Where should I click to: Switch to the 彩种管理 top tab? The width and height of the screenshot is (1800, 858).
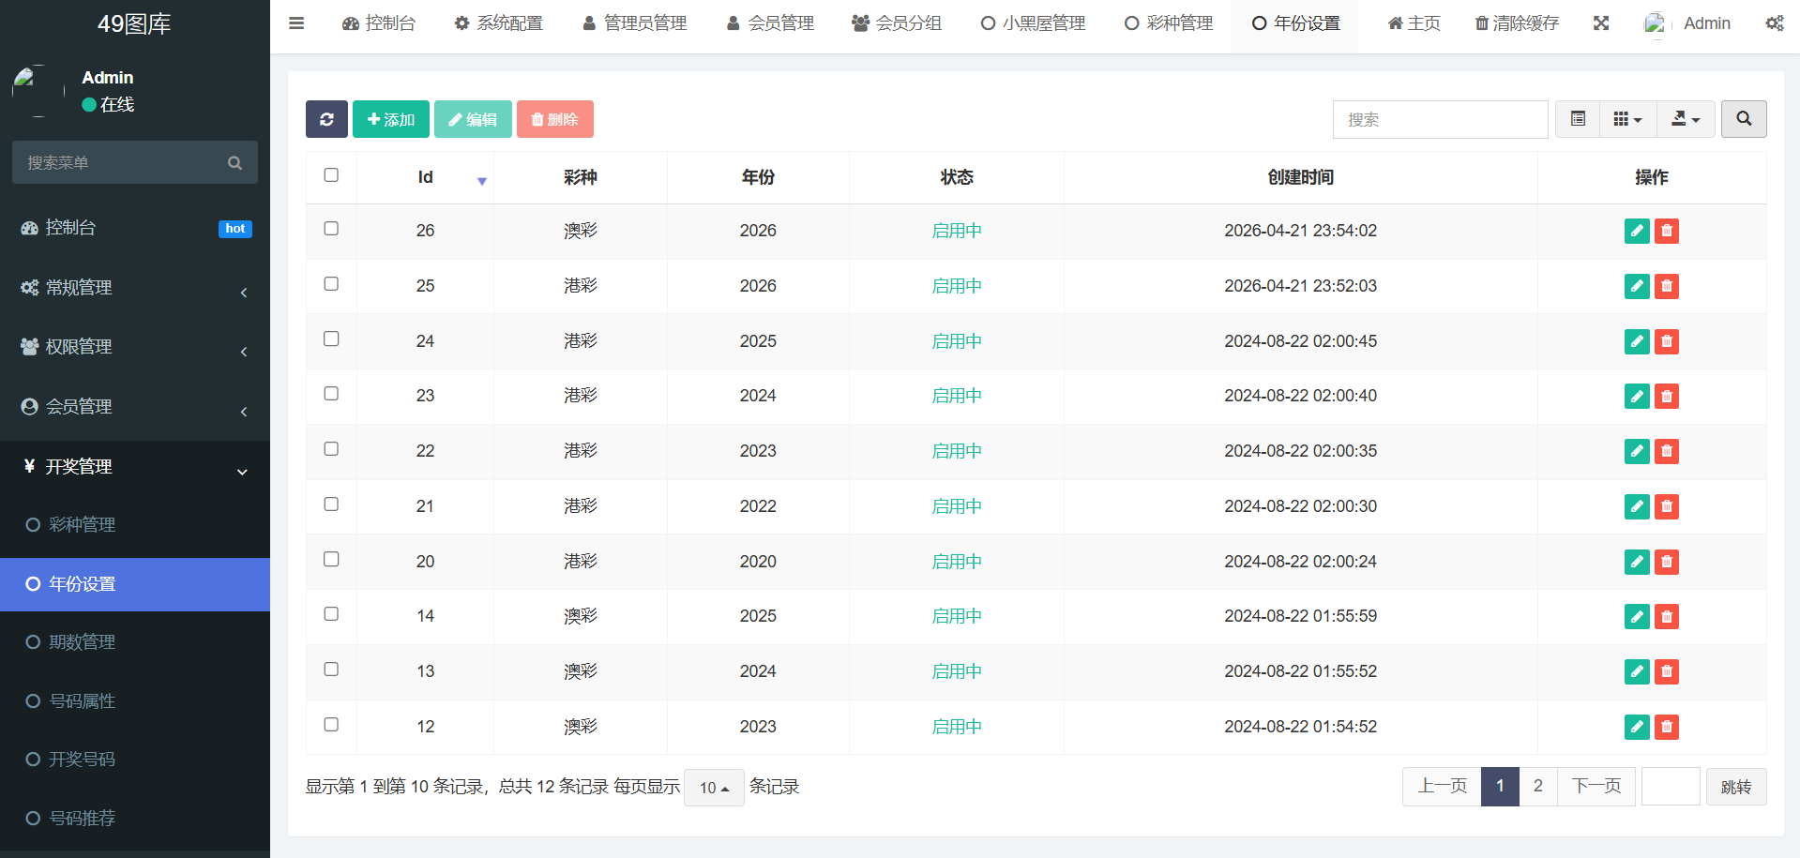click(x=1169, y=23)
